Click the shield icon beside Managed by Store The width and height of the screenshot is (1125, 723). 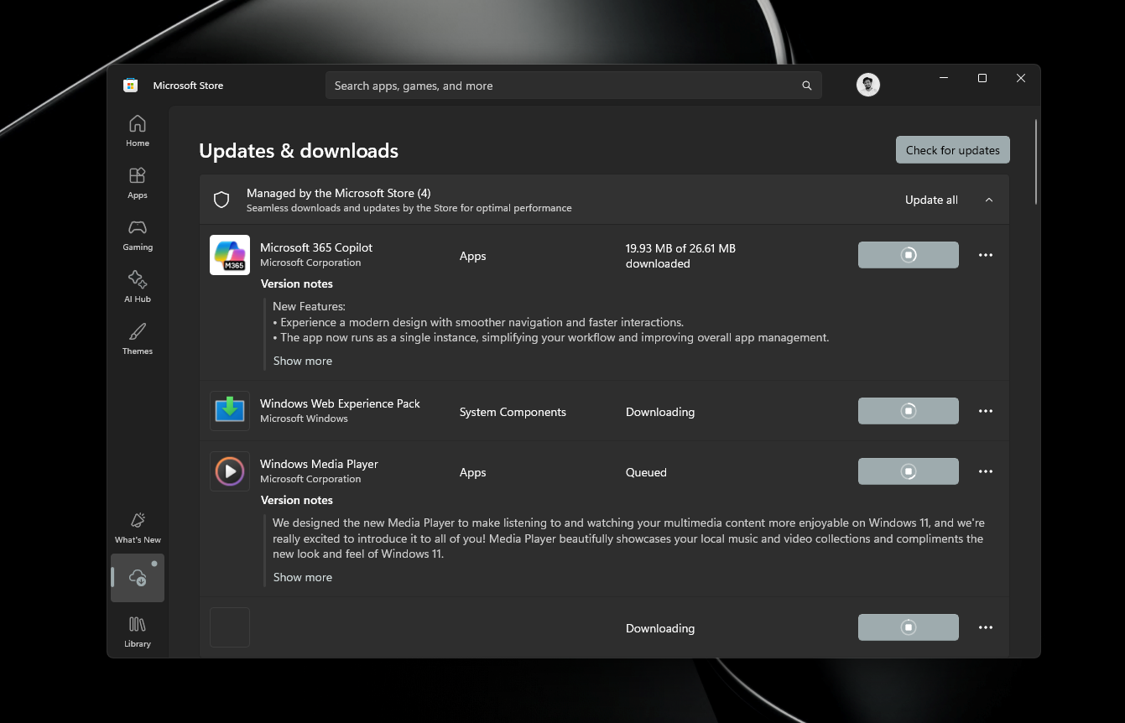click(x=221, y=200)
